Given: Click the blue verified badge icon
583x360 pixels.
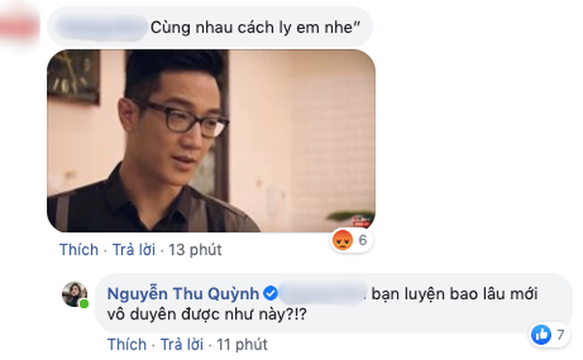Looking at the screenshot, I should (x=270, y=294).
